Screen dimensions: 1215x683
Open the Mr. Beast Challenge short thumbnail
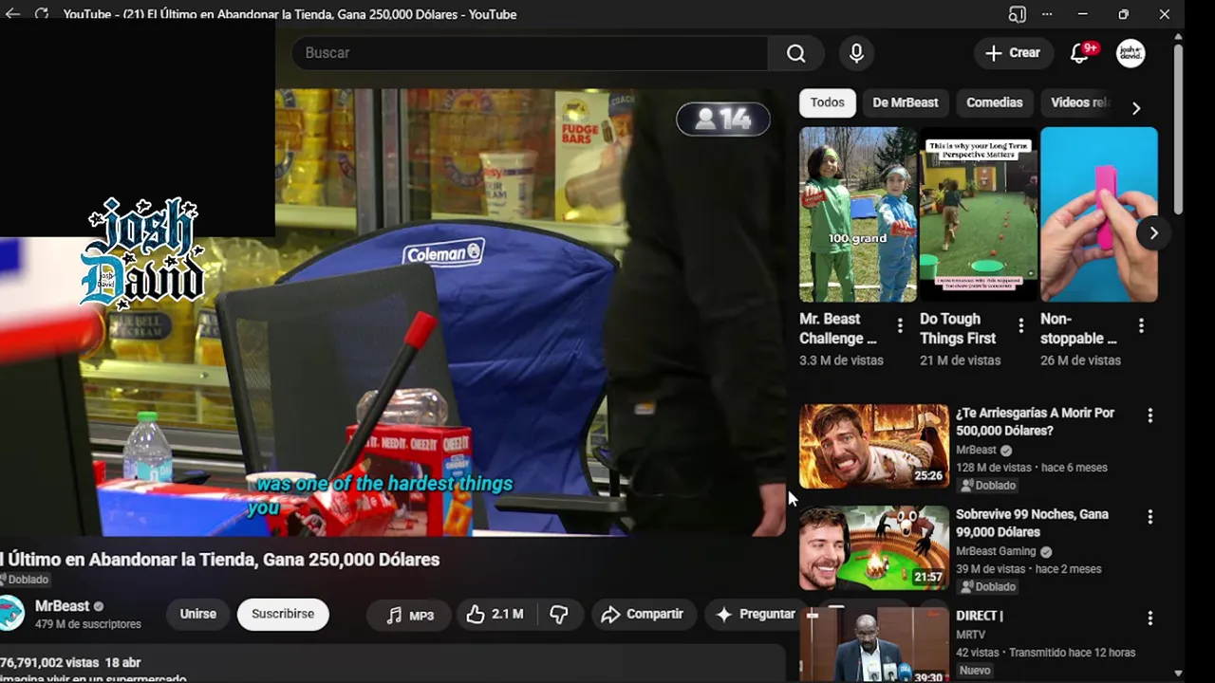[x=857, y=214]
